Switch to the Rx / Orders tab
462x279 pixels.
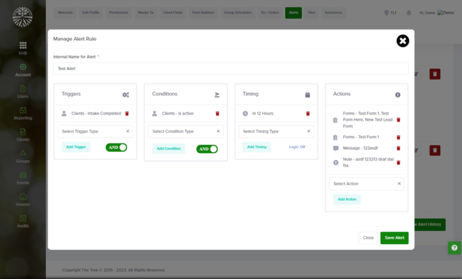coord(270,13)
